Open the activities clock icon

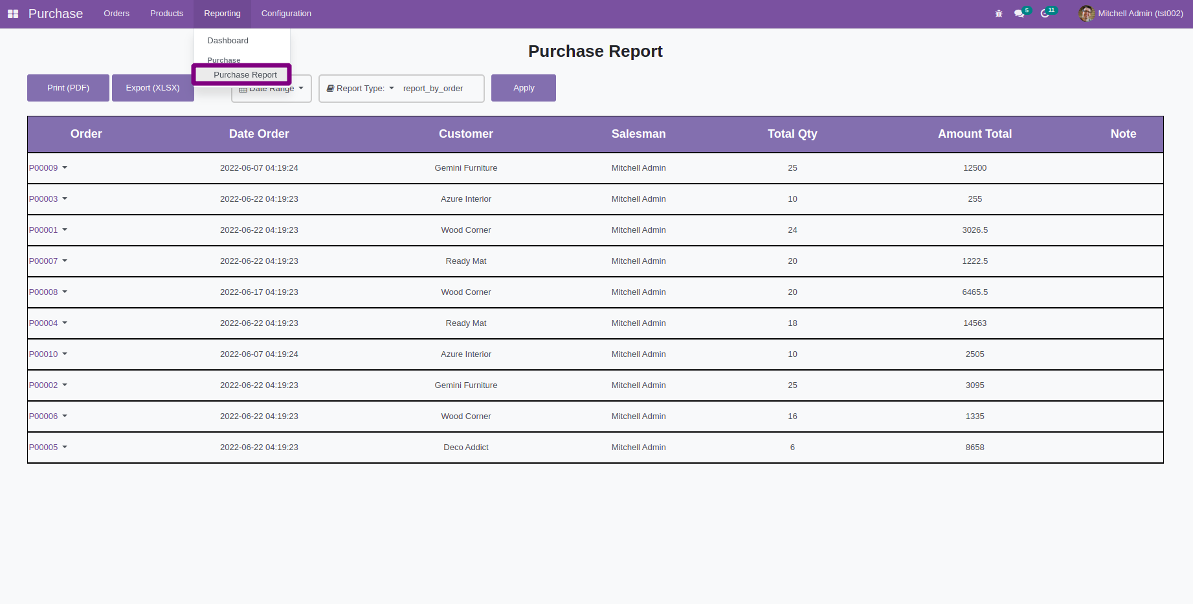coord(1045,14)
